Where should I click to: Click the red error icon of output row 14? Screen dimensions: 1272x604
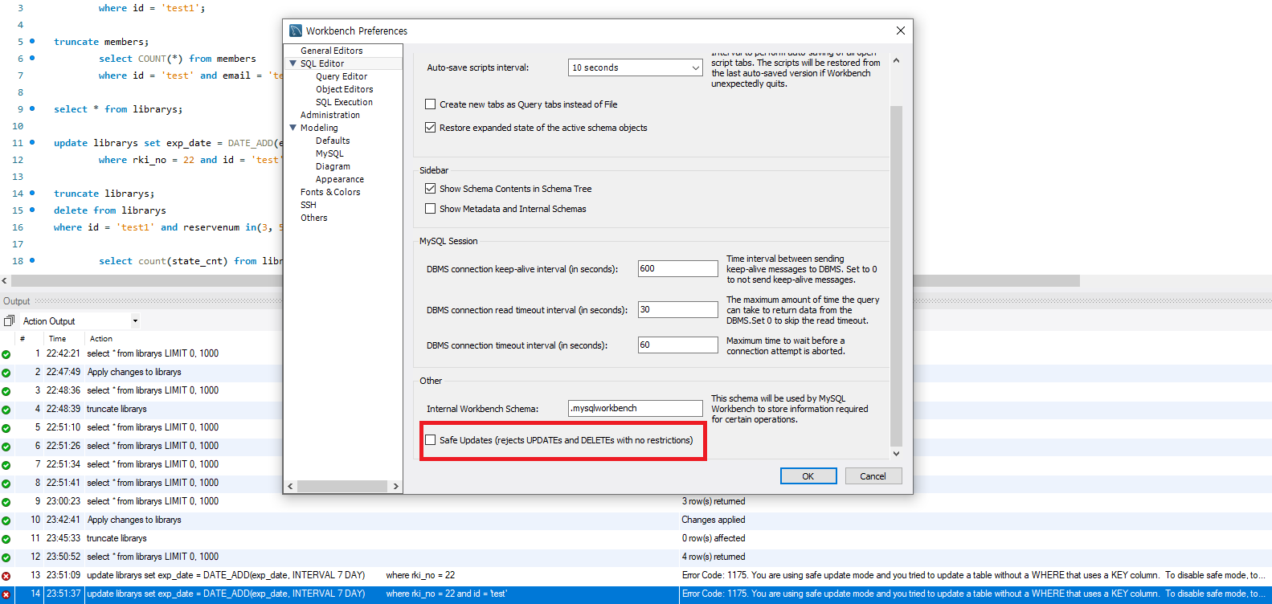6,594
